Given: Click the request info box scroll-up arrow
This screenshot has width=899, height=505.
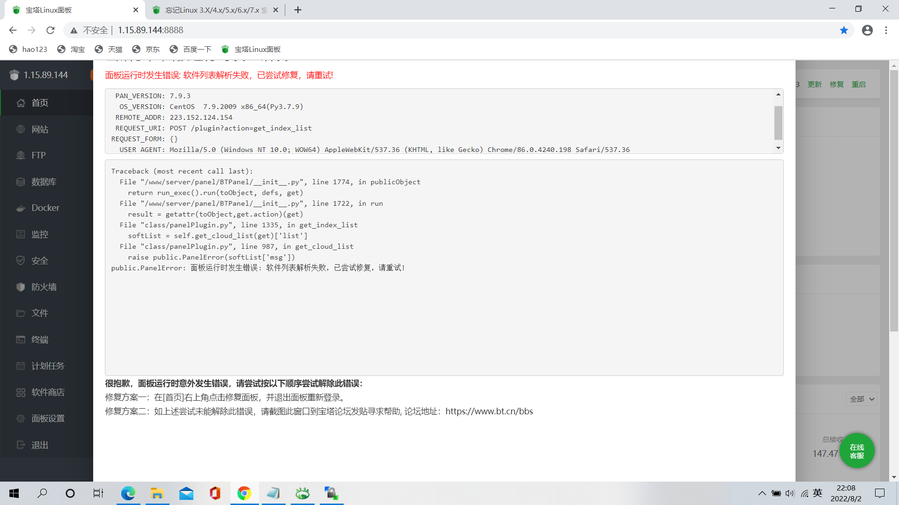Looking at the screenshot, I should [778, 94].
